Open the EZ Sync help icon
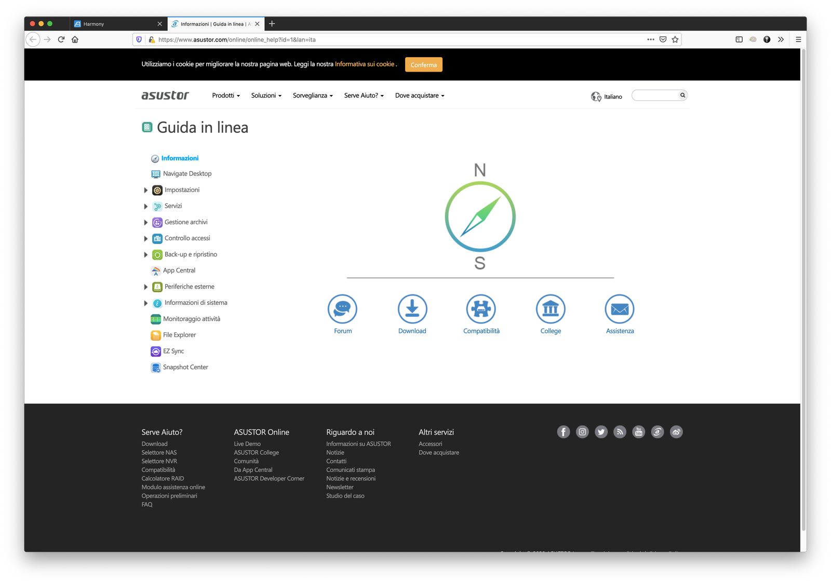The width and height of the screenshot is (831, 584). pyautogui.click(x=156, y=351)
